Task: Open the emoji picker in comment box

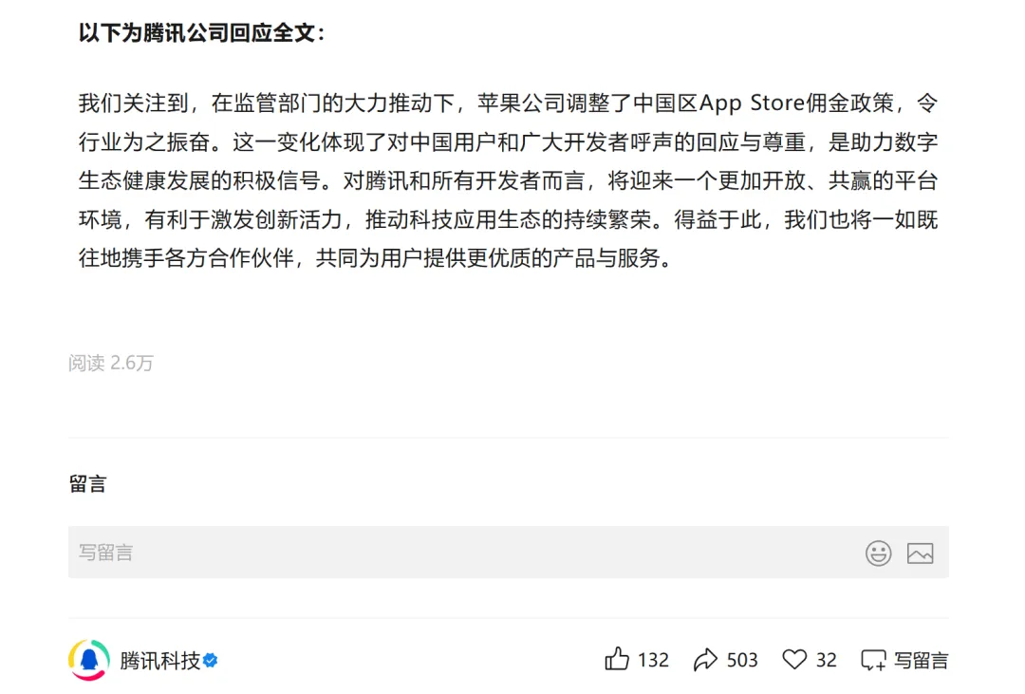Action: point(878,553)
